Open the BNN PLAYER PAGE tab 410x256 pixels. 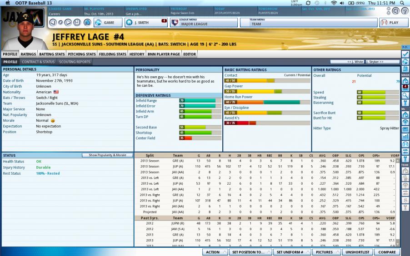click(164, 54)
